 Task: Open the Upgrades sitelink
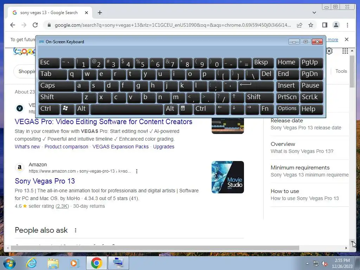164,147
